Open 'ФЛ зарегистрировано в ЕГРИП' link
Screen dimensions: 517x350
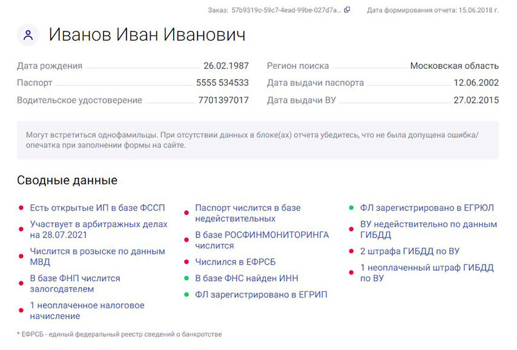[x=261, y=294]
